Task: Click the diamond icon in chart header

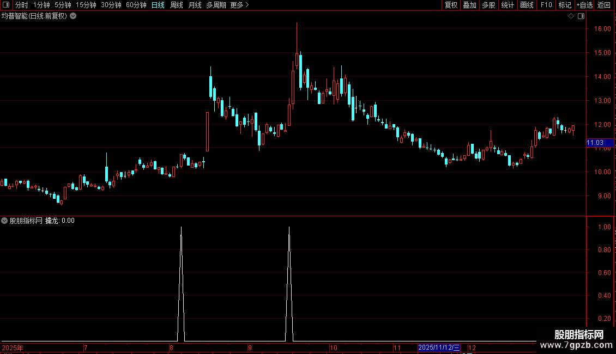Action: [x=571, y=16]
